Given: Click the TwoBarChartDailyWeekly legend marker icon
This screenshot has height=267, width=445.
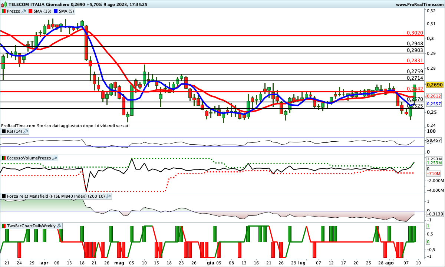Looking at the screenshot, I should pyautogui.click(x=4, y=225).
